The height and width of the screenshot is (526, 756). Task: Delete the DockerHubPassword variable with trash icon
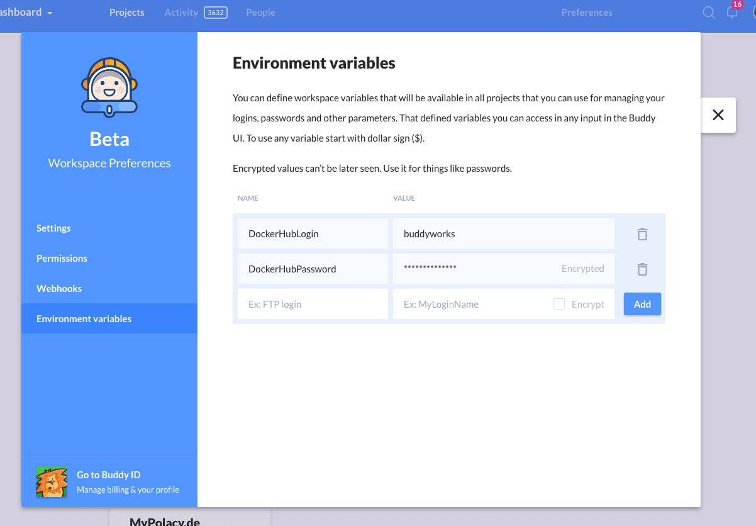point(642,269)
